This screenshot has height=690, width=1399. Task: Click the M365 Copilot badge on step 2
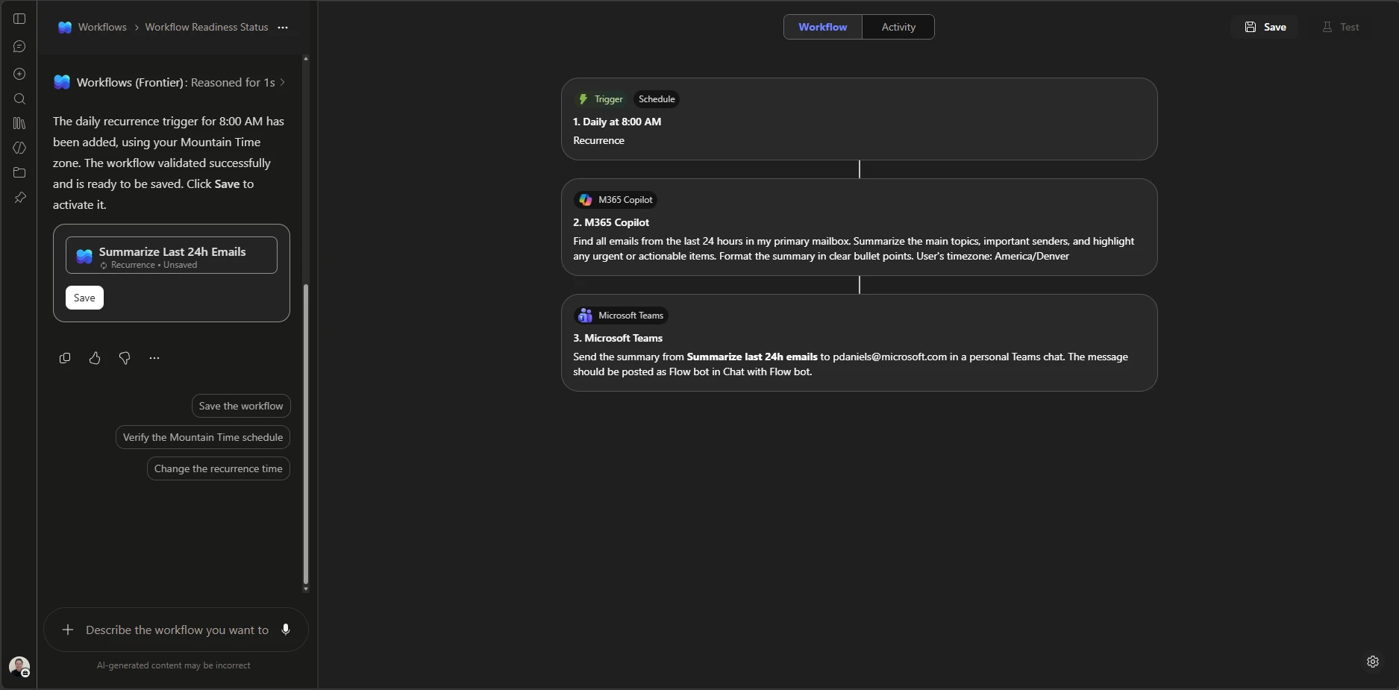616,200
